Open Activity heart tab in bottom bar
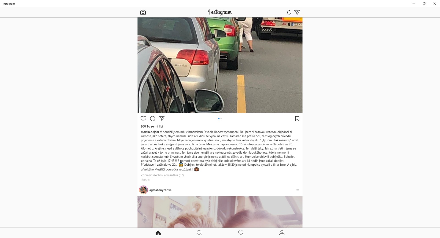The width and height of the screenshot is (440, 238). pos(241,233)
